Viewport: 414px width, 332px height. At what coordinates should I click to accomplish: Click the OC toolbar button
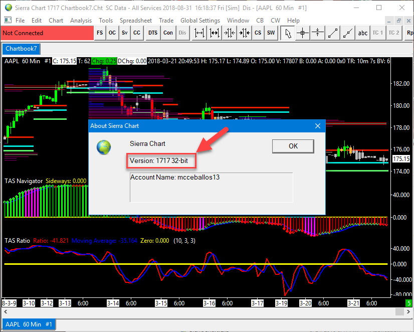[x=112, y=33]
